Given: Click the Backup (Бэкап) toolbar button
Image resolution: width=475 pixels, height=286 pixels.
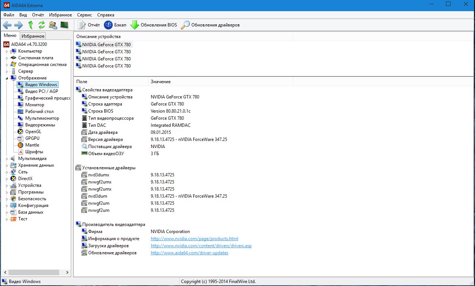Looking at the screenshot, I should 115,25.
